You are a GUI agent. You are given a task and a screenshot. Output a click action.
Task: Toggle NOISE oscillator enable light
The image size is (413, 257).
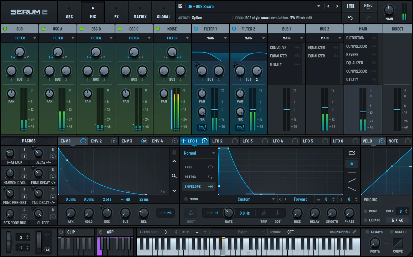(x=158, y=29)
